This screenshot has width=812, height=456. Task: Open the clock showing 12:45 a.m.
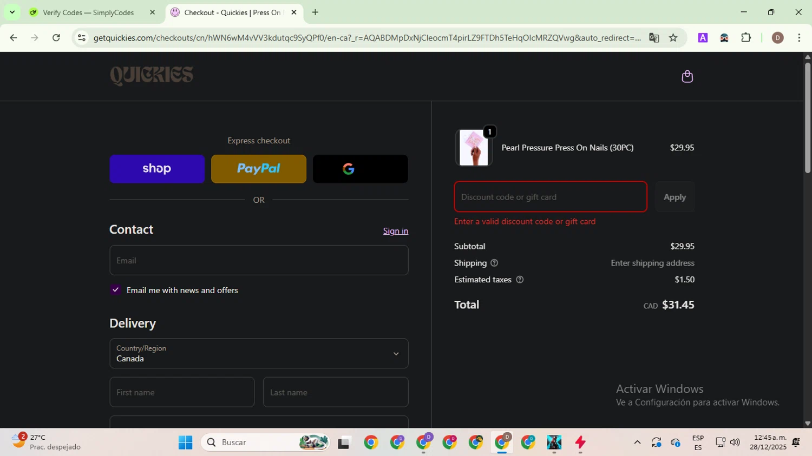pos(768,442)
